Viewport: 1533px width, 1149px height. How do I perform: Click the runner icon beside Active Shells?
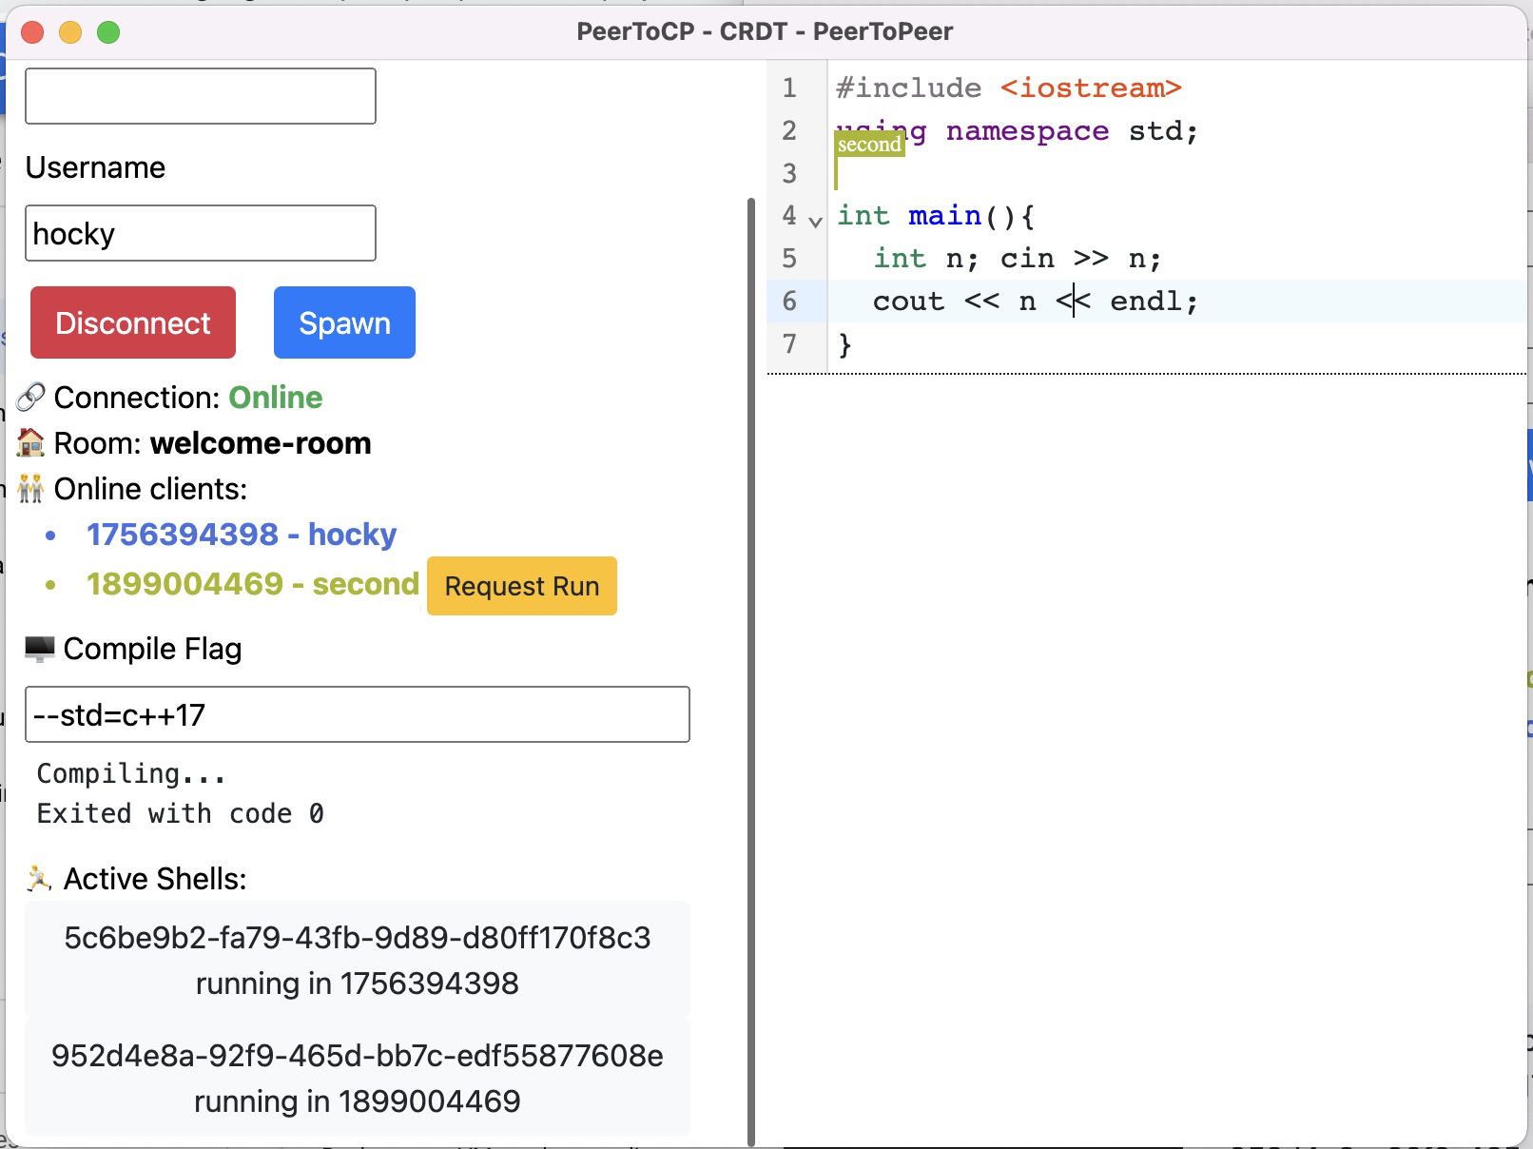coord(40,879)
